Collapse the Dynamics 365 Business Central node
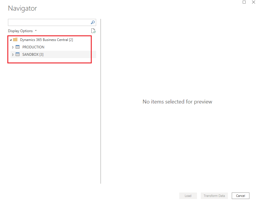258x204 pixels. click(x=11, y=40)
